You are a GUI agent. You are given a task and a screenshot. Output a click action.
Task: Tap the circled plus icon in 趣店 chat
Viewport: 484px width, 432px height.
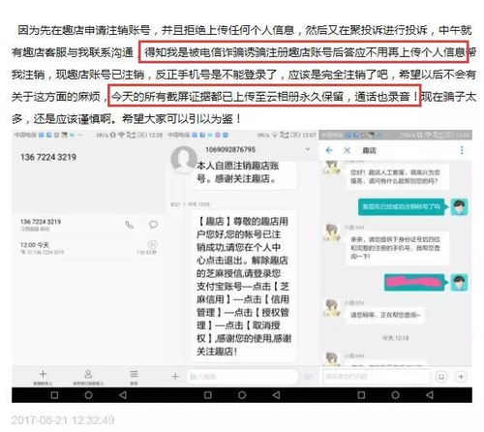coord(461,376)
